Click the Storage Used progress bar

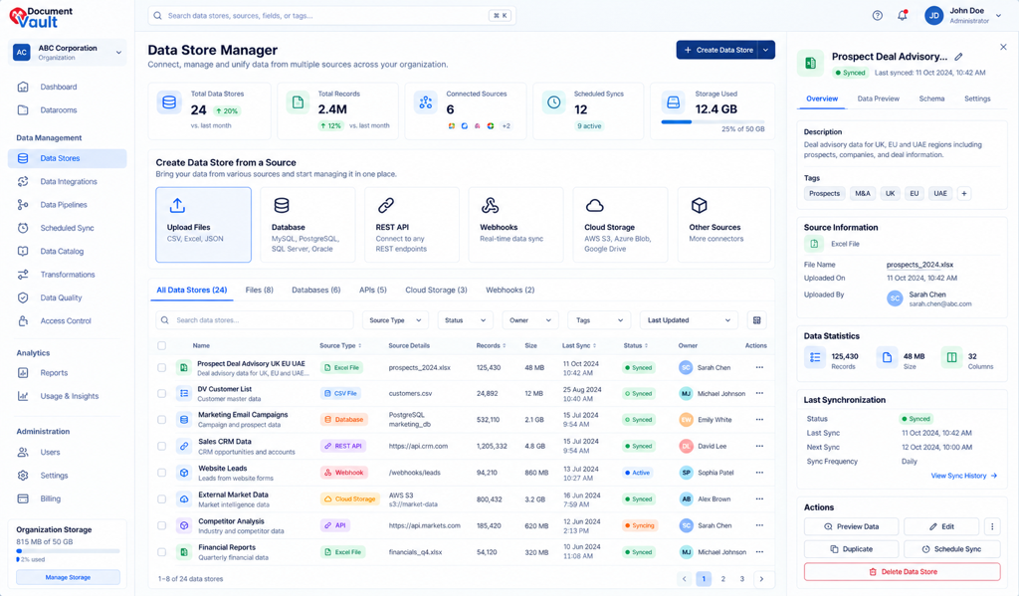click(713, 122)
